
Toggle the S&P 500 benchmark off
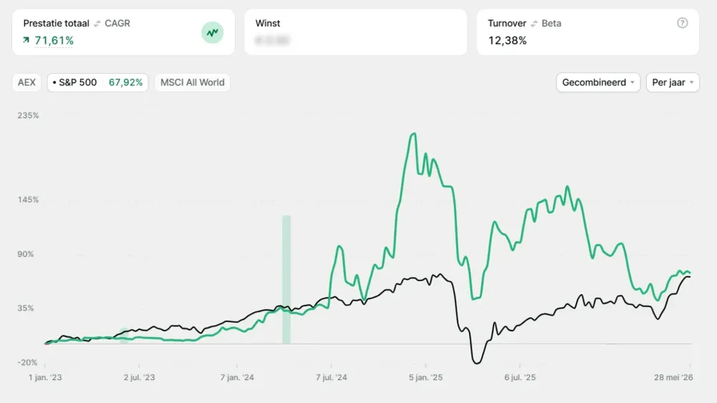[98, 82]
